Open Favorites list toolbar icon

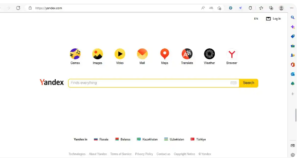261,8
